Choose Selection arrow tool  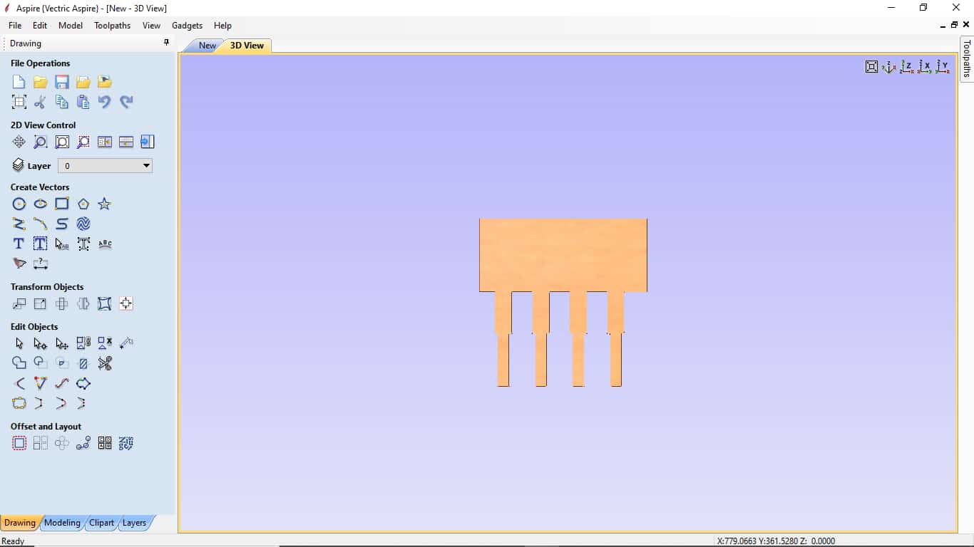pyautogui.click(x=19, y=344)
